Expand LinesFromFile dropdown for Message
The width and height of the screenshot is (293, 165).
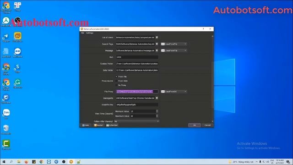(x=174, y=50)
